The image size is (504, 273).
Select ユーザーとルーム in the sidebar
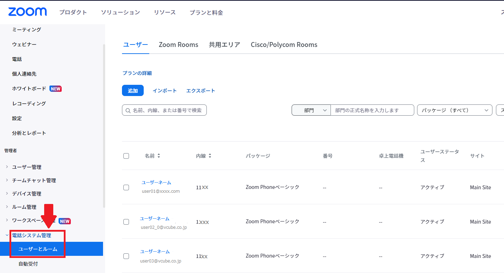52,249
